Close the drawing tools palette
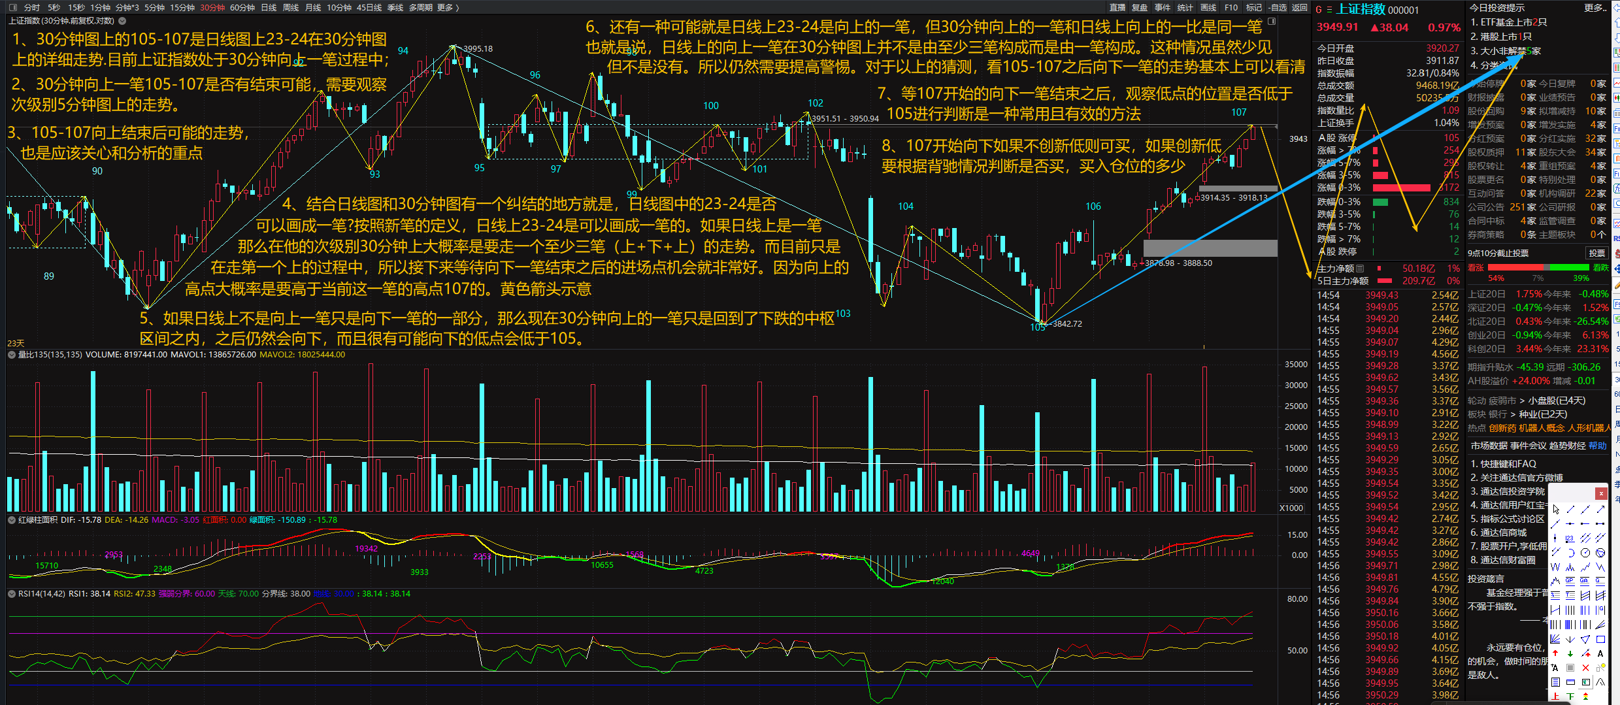The height and width of the screenshot is (705, 1620). 1601,493
